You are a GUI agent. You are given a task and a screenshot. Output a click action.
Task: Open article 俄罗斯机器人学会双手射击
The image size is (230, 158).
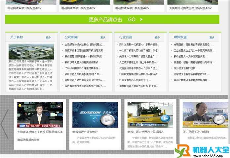(139, 86)
